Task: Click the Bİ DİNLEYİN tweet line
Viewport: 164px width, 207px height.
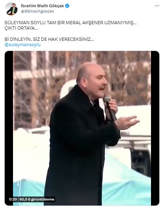Action: coord(49,39)
